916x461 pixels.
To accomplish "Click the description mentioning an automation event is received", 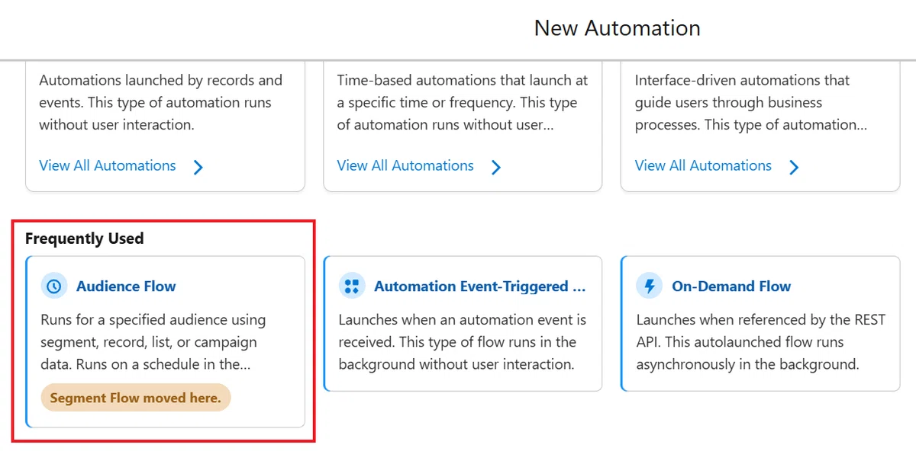I will [x=463, y=342].
